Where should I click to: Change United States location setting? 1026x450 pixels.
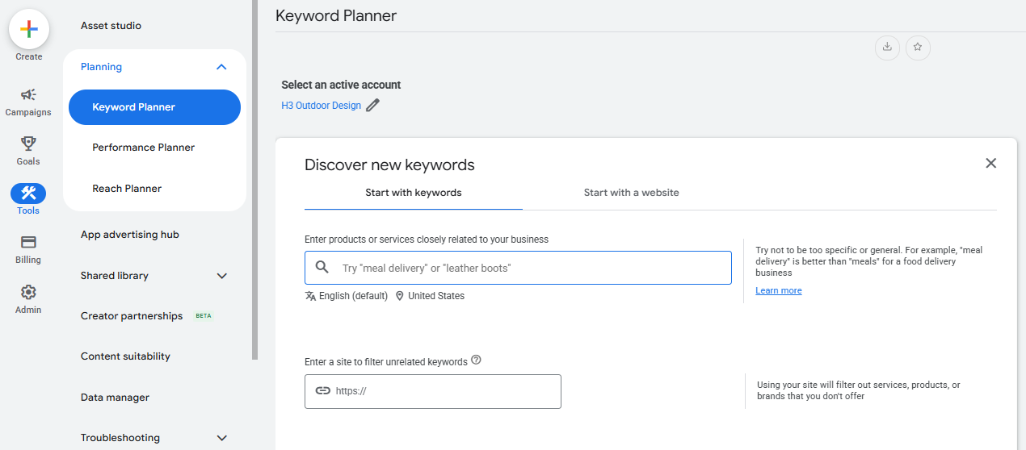click(x=436, y=296)
